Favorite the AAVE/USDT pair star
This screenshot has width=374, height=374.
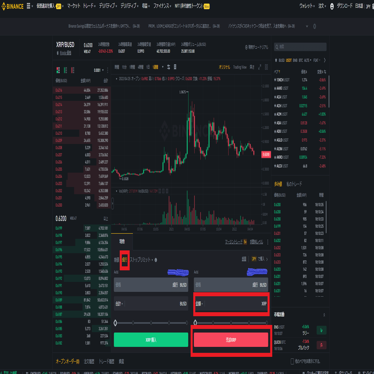click(275, 89)
